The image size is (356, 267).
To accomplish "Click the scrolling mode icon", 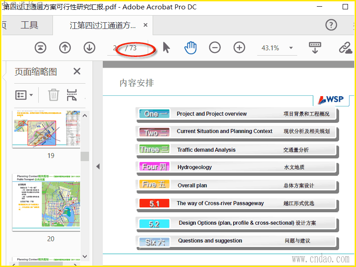I will point(315,48).
